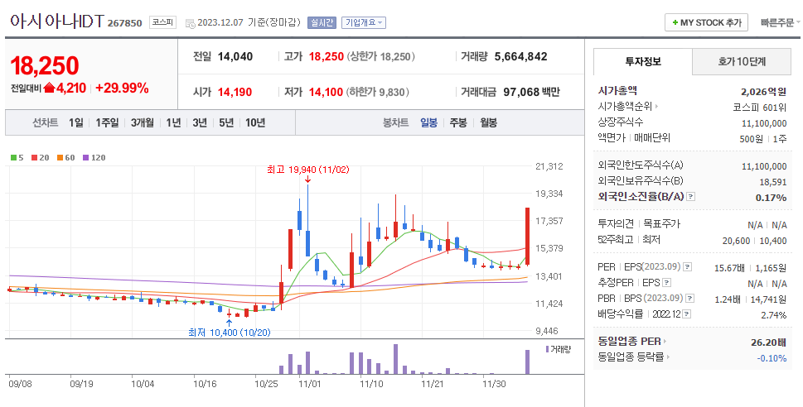Click the red 20-day moving average legend
Viewport: 803px width, 407px height.
coord(40,157)
